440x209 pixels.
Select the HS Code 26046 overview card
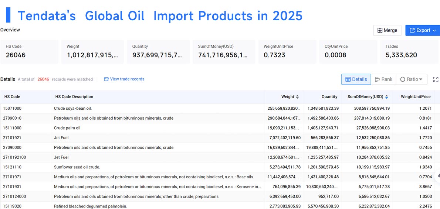pyautogui.click(x=30, y=52)
